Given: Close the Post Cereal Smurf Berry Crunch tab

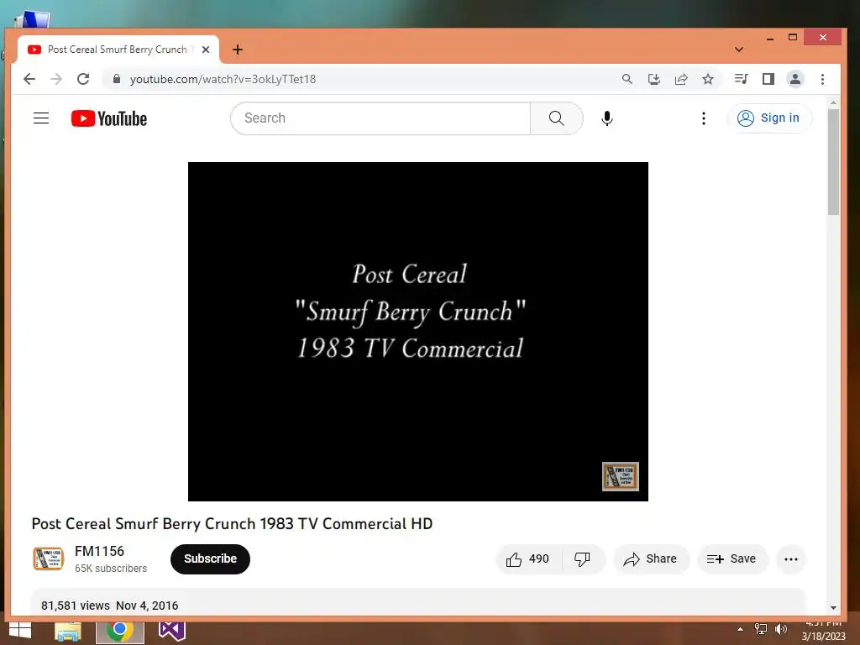Looking at the screenshot, I should pos(206,50).
